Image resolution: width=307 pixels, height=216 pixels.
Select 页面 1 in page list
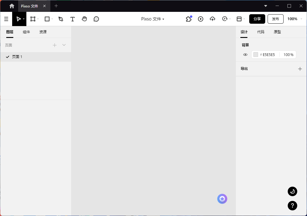pyautogui.click(x=17, y=57)
